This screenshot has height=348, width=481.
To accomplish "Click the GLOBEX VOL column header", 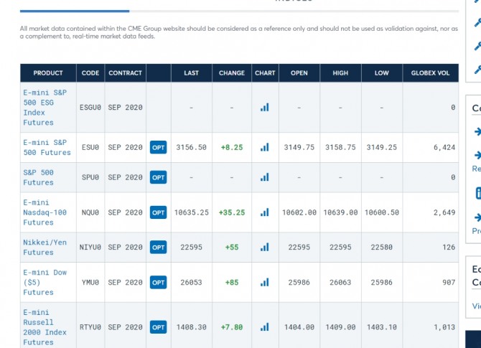I will [430, 73].
